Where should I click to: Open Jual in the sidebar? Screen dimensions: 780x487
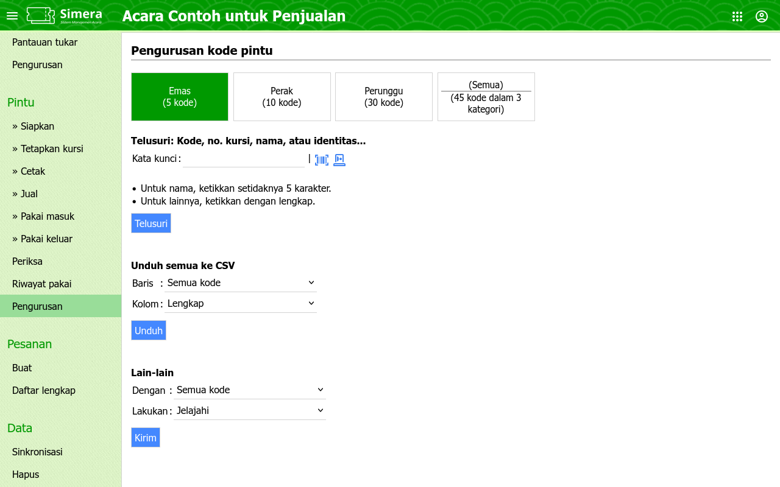61,194
